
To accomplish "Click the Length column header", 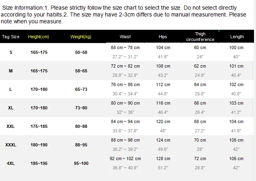I will (237, 37).
